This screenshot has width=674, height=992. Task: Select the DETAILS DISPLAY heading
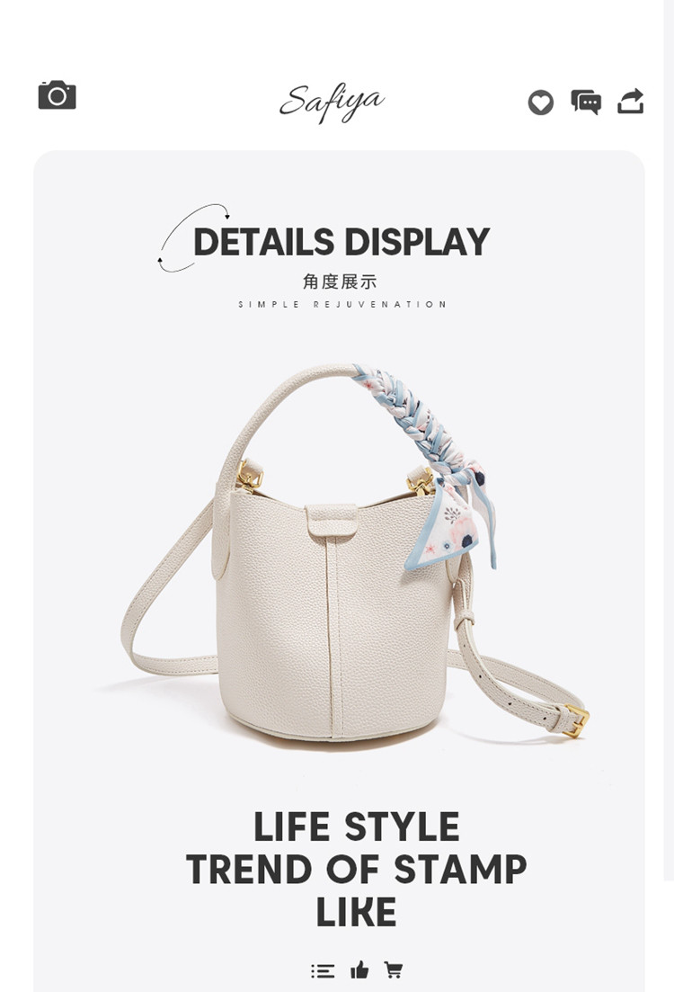tap(341, 242)
